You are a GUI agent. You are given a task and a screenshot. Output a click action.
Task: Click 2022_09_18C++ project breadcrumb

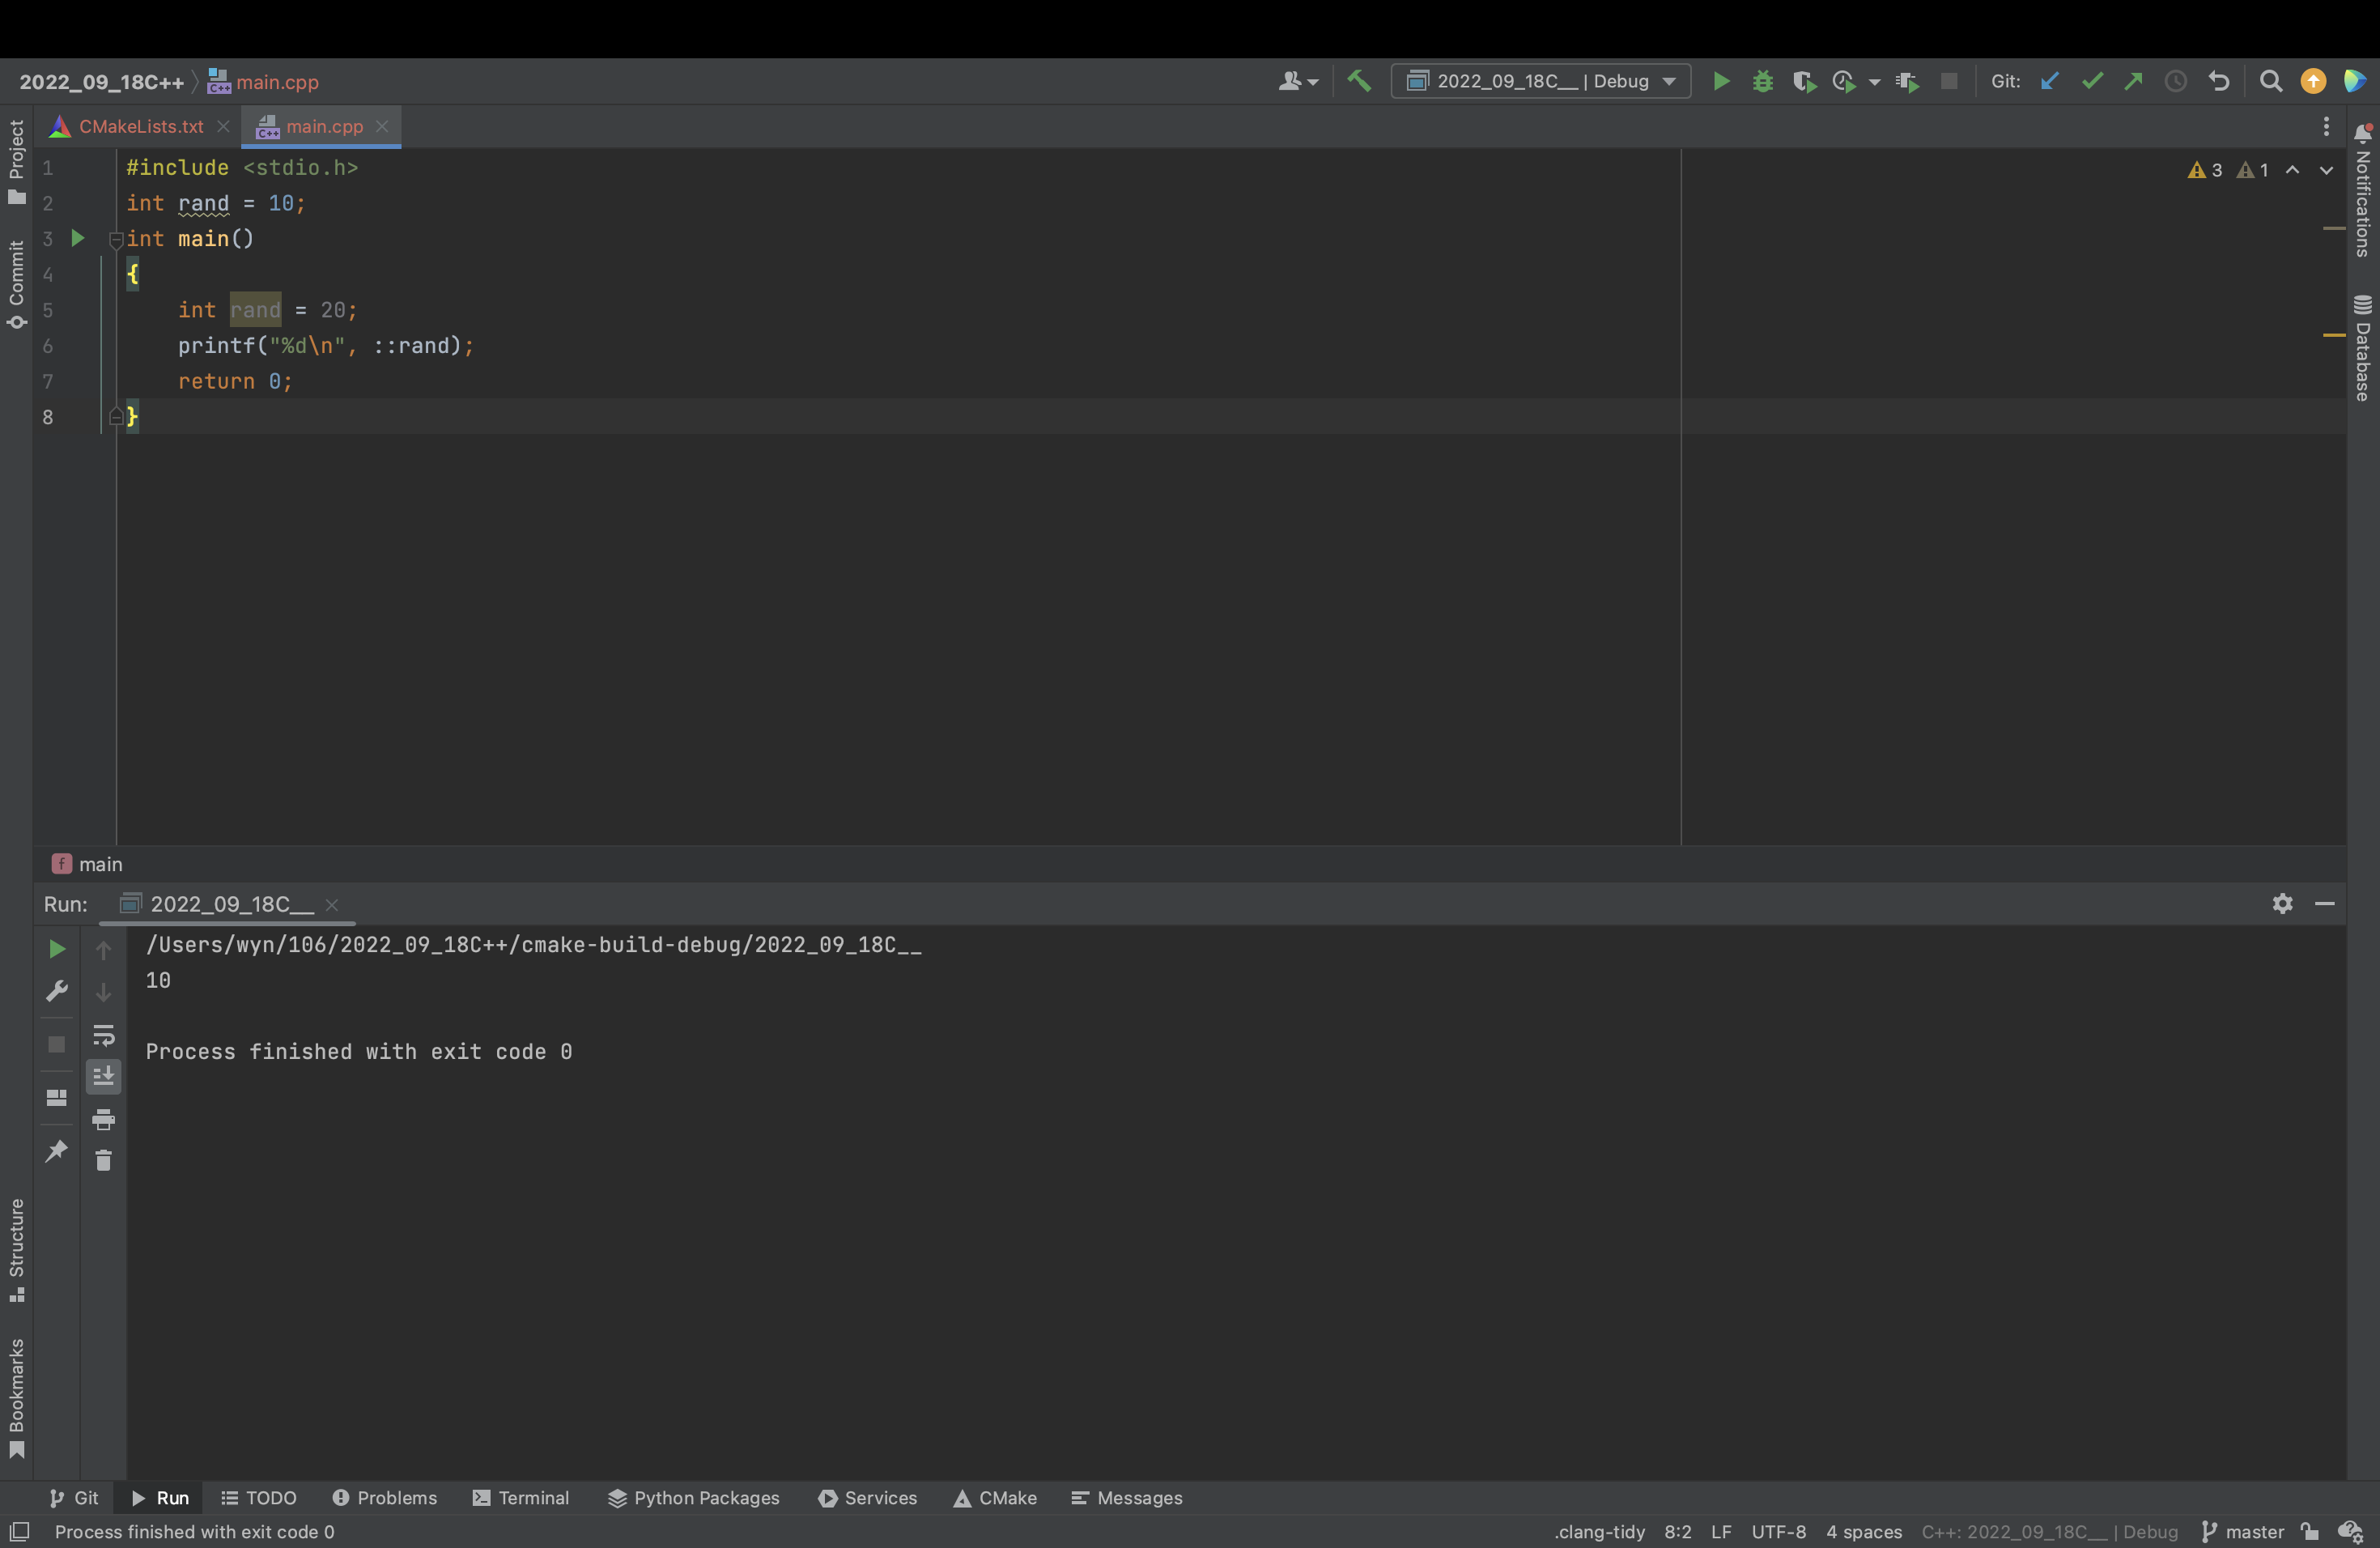click(101, 82)
